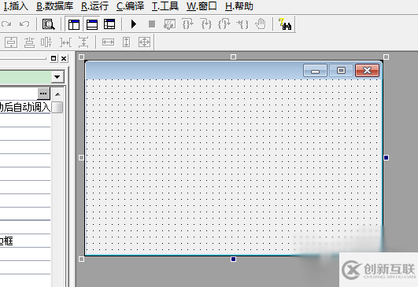Float the left panel with its restore button
Viewport: 418px width, 287px height.
tap(54, 58)
